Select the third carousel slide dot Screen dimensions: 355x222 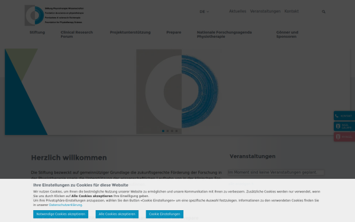point(172,131)
